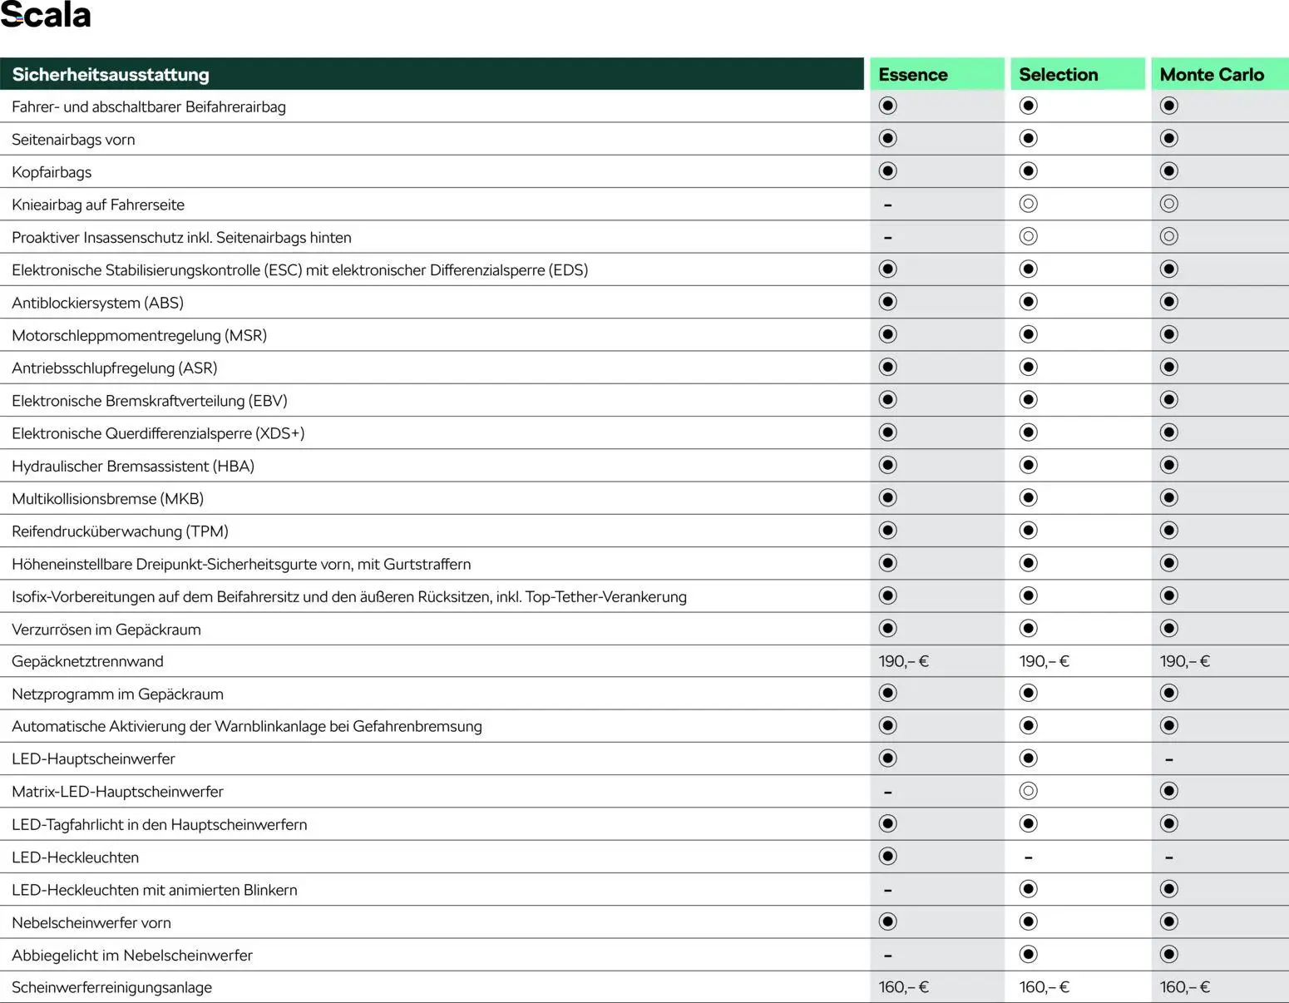Image resolution: width=1289 pixels, height=1003 pixels.
Task: Click Monte Carlo icon for Multikollisionsbremse (MKB)
Action: [x=1168, y=498]
